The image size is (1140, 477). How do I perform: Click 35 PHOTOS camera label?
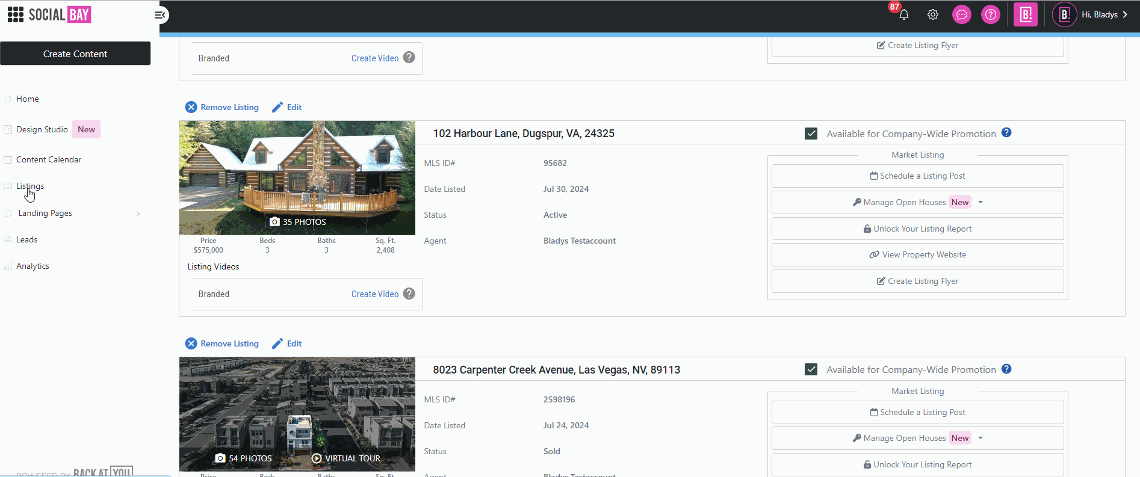(x=298, y=222)
